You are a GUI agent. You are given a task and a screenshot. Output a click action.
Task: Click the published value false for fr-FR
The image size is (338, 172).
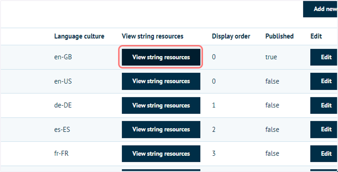point(272,154)
